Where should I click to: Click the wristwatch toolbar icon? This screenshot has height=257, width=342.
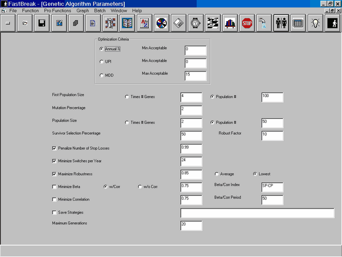pos(196,24)
